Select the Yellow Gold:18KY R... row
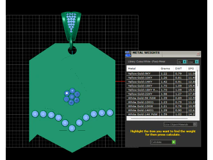Viewport: 213px width, 160px height. tap(161, 90)
